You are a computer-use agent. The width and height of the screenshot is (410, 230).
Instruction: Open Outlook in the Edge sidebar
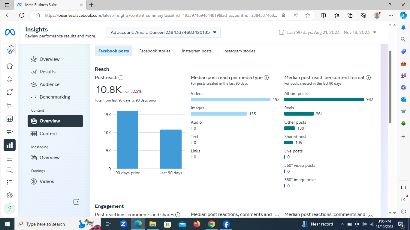(x=403, y=99)
